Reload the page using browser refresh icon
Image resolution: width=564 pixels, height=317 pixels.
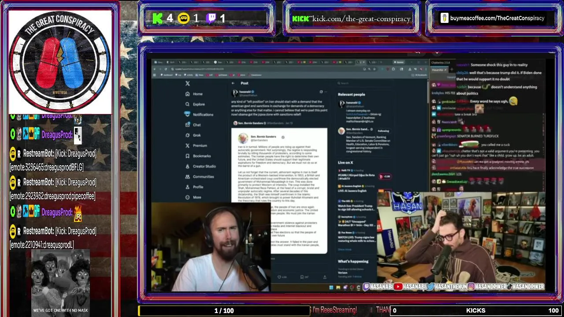coord(166,69)
